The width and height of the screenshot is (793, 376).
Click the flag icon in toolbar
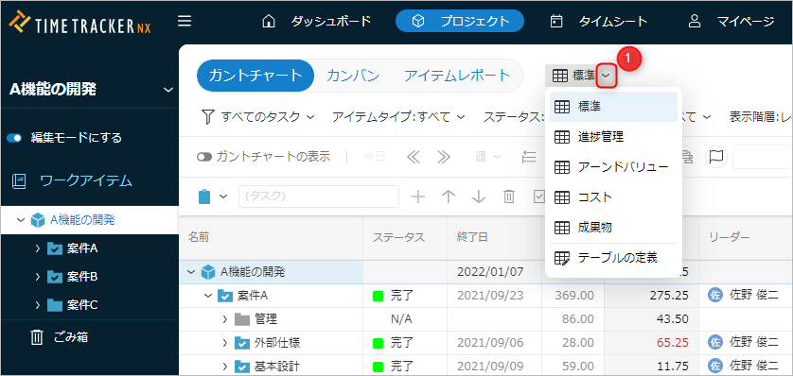[715, 157]
